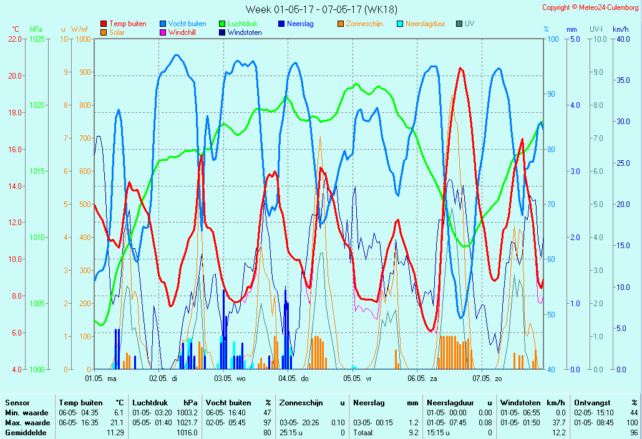Click the blue Vocht buiten legend swatch
642x439 pixels.
pos(163,24)
